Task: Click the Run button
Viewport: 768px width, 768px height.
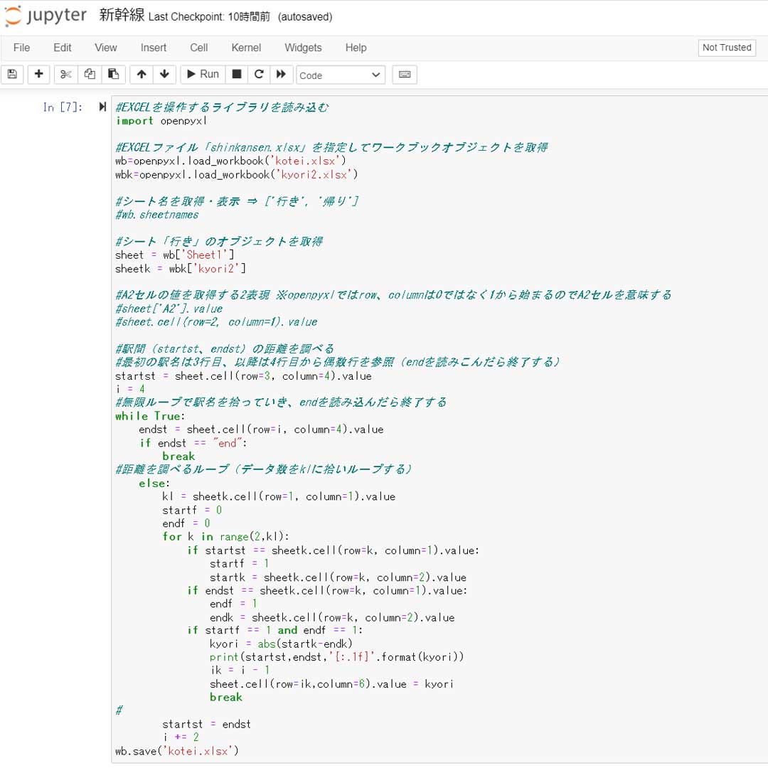Action: click(x=203, y=75)
